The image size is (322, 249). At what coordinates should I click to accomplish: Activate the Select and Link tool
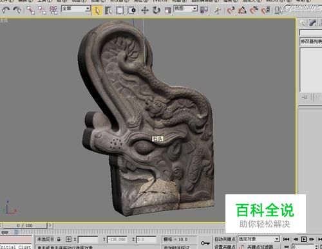pos(30,10)
